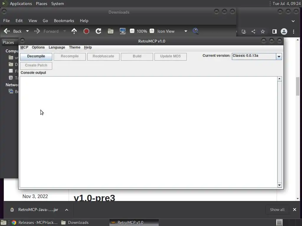Click the clock showing Tue Jul 4, 09:24

coord(287,4)
